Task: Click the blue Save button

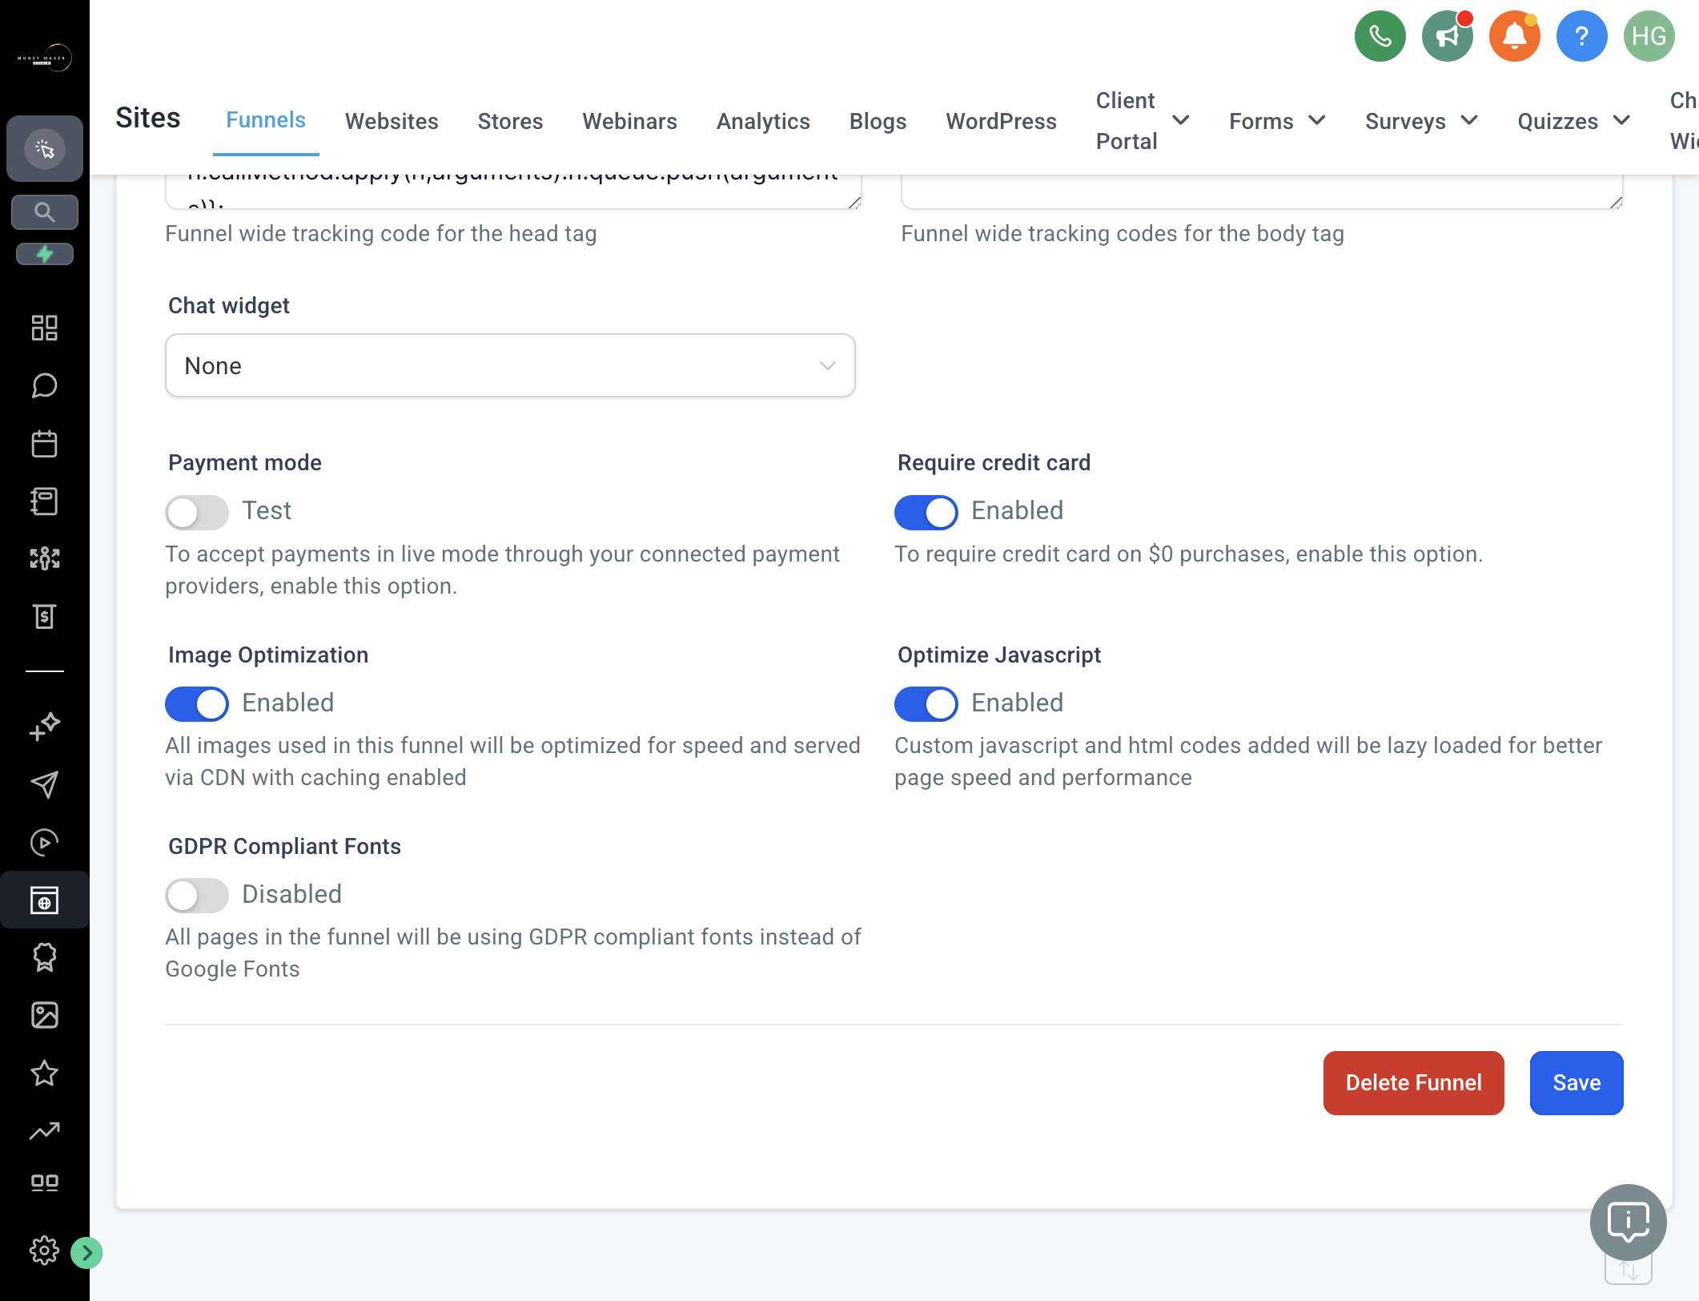Action: (x=1576, y=1082)
